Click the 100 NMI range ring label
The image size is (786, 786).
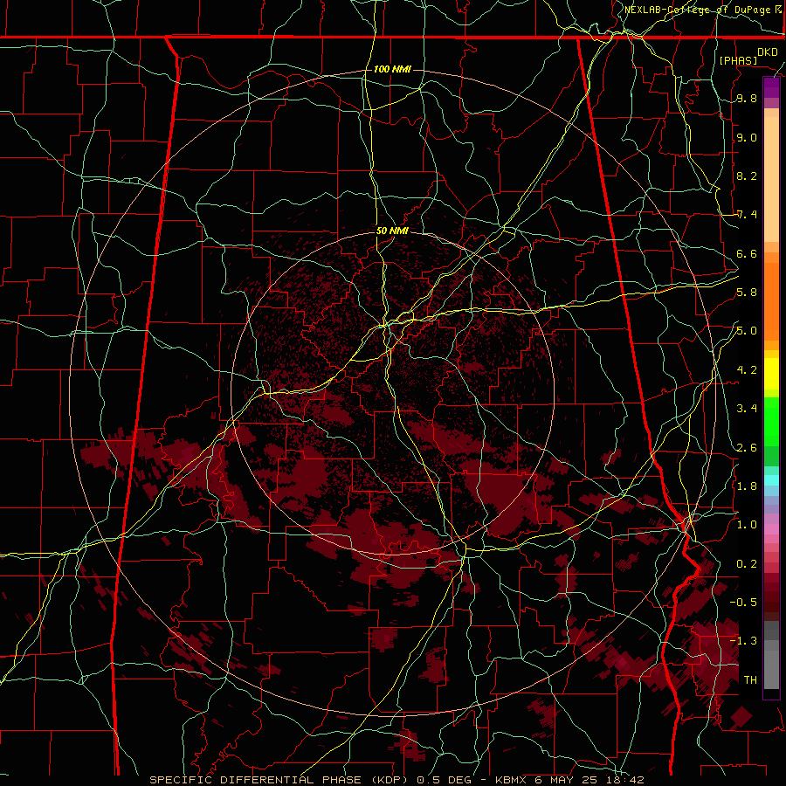pos(392,69)
